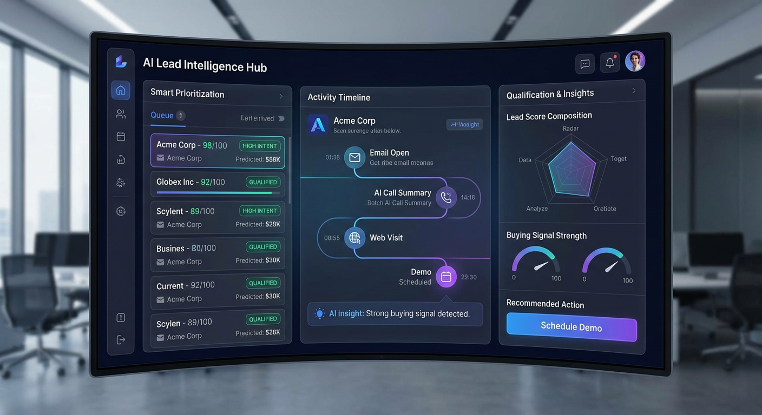Screen dimensions: 762x415
Task: Click the AI Call Summary phone icon
Action: tap(446, 197)
